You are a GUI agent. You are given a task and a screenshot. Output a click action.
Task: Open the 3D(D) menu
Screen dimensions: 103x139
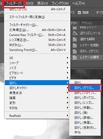click(29, 3)
